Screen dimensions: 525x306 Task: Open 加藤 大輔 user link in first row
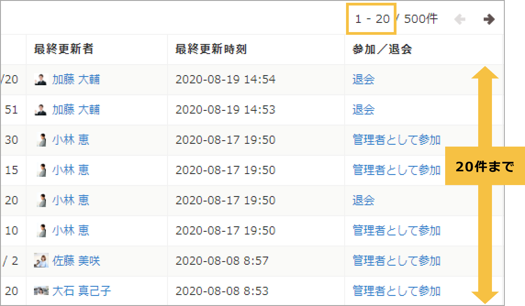[76, 80]
